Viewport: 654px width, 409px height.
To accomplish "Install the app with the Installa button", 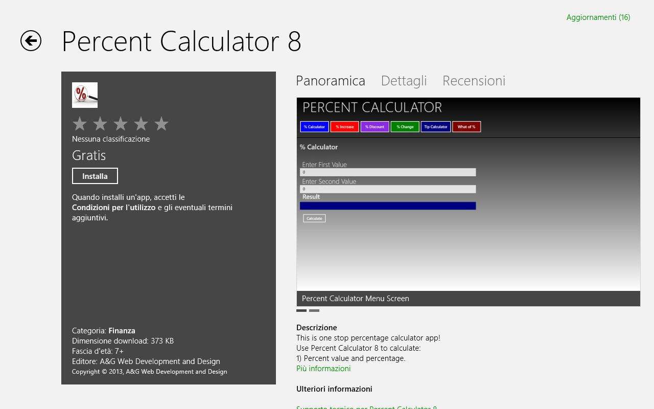I will (95, 176).
